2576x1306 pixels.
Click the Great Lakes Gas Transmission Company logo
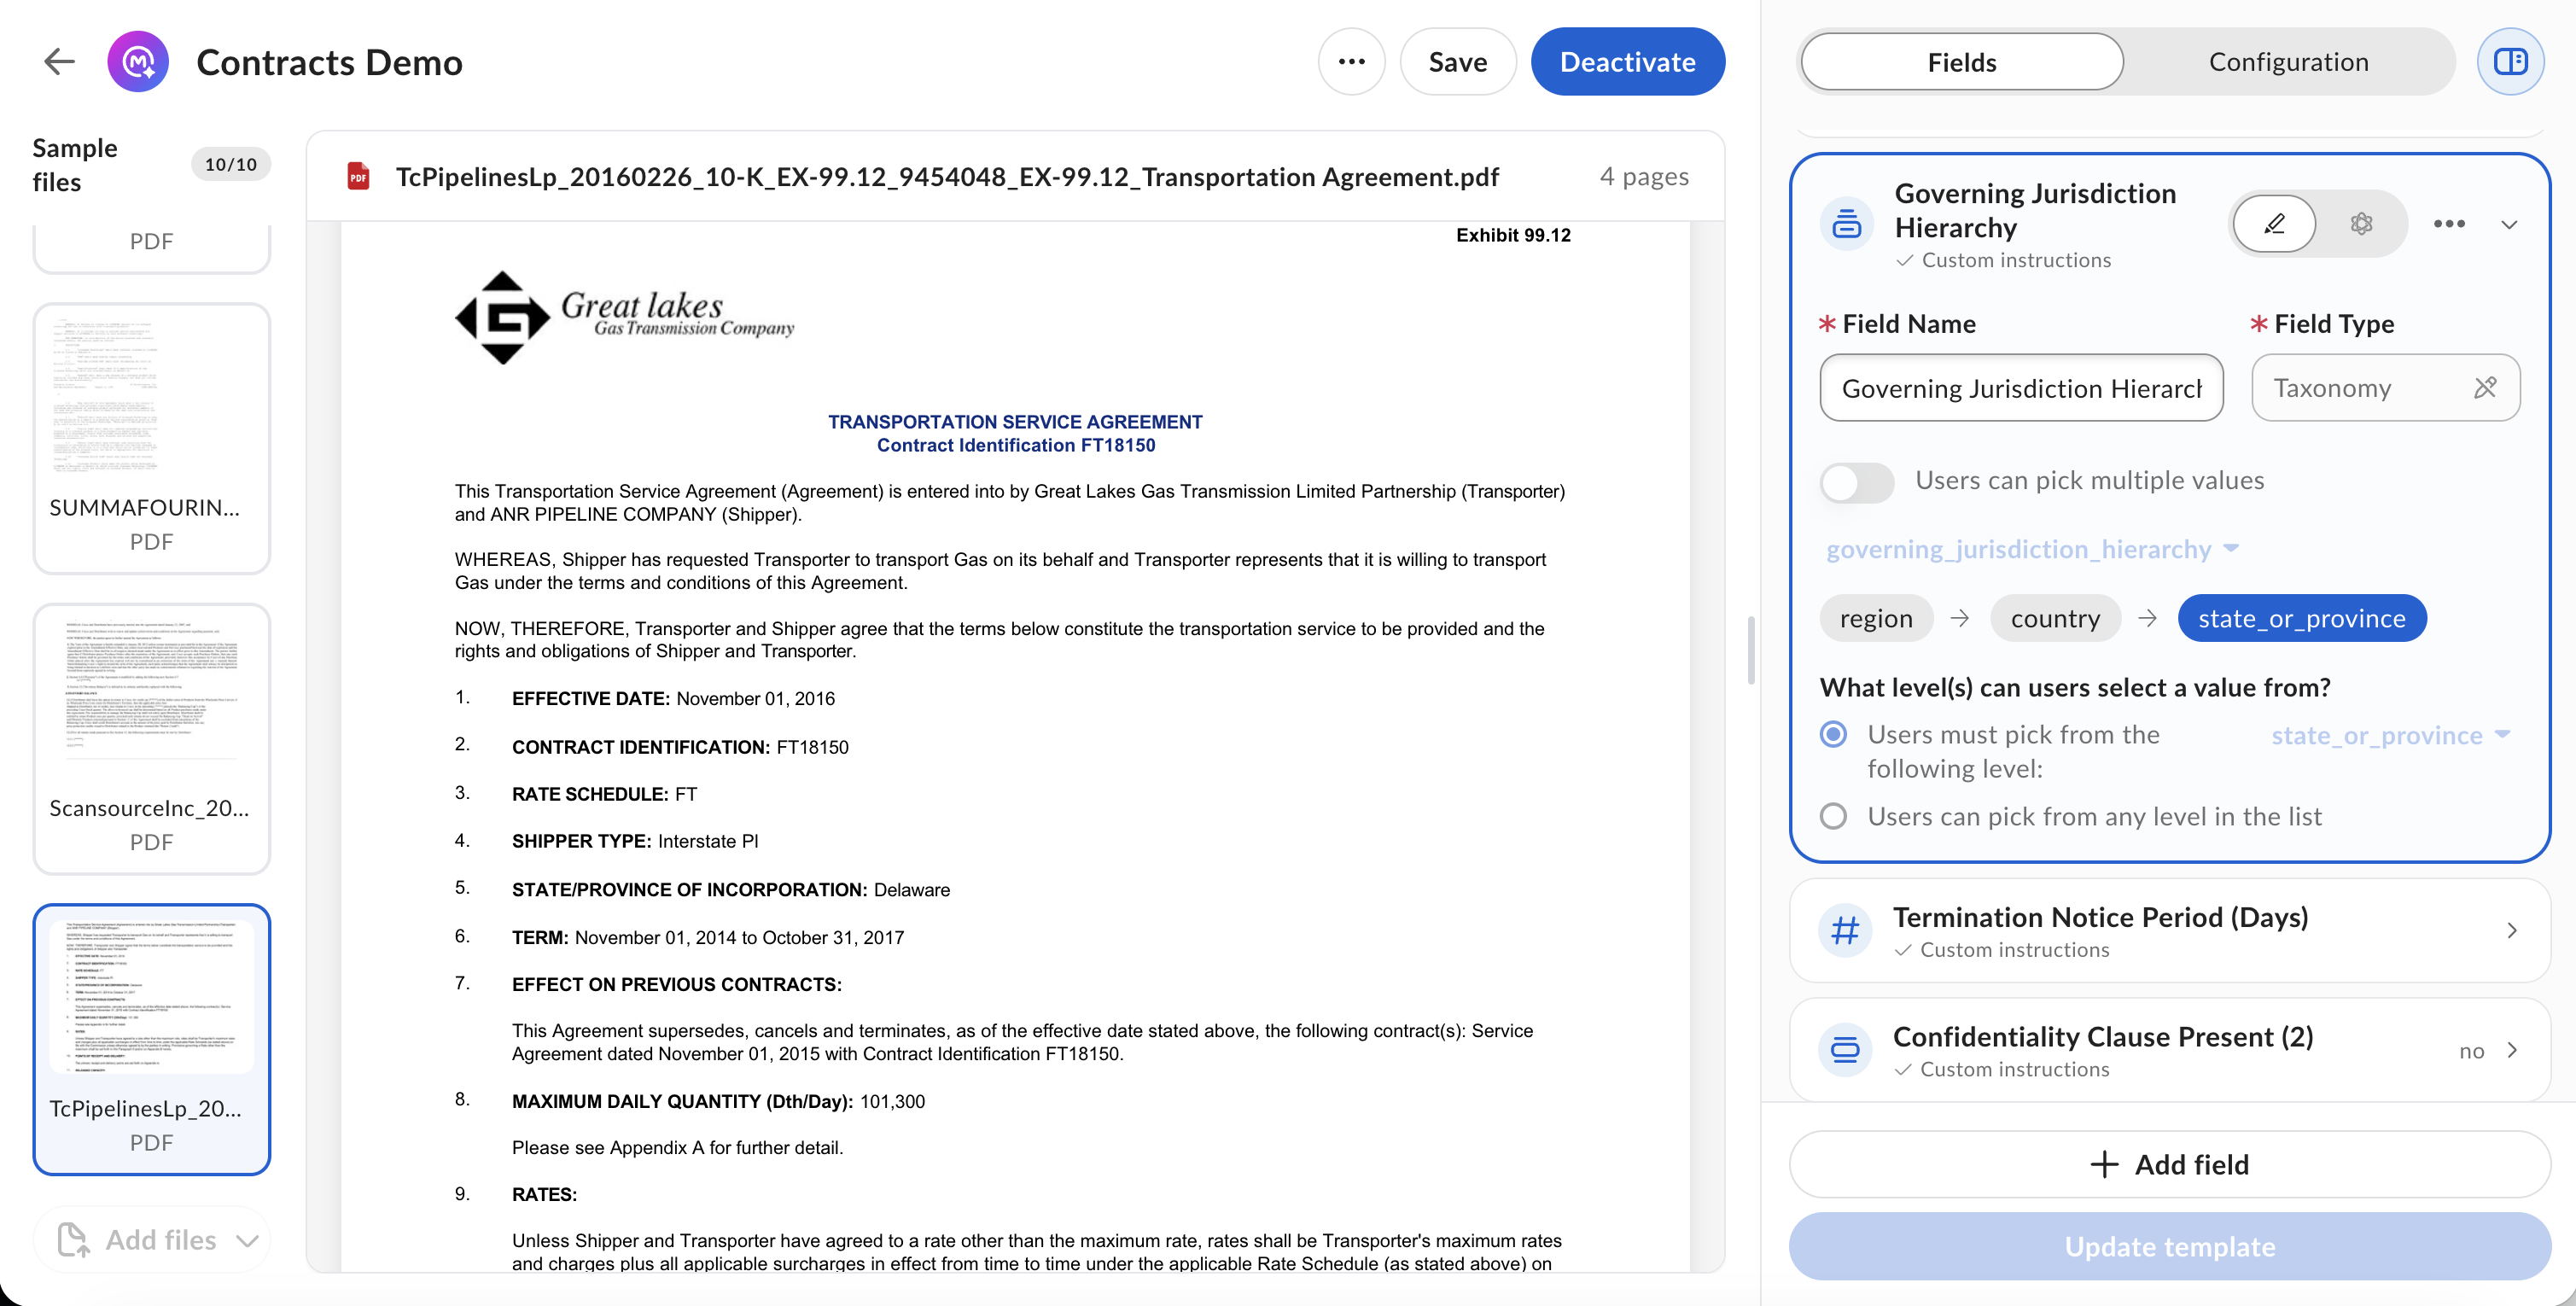(x=624, y=317)
